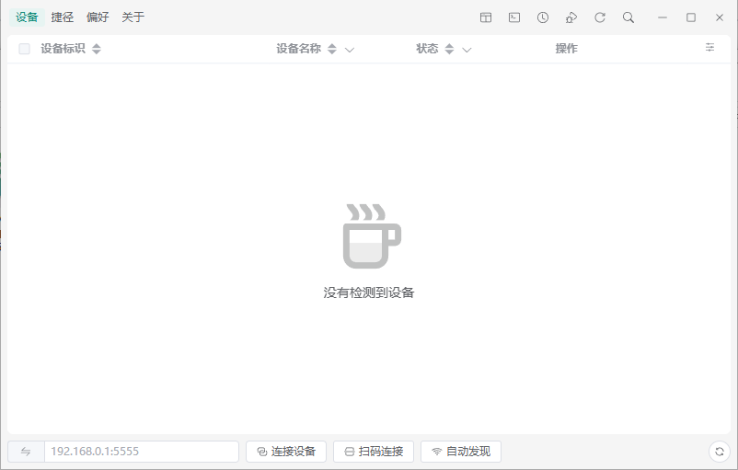Image resolution: width=738 pixels, height=470 pixels.
Task: Focus the 192.168.0.1:5555 address input
Action: coord(141,452)
